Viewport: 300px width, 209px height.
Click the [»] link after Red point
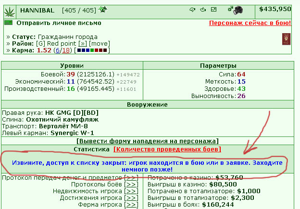[83, 44]
